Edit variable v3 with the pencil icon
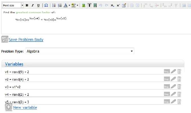Viewport: 191px width, 113px height. [173, 86]
